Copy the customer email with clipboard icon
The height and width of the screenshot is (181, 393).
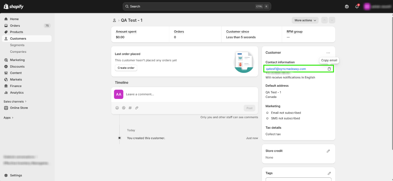[x=329, y=69]
